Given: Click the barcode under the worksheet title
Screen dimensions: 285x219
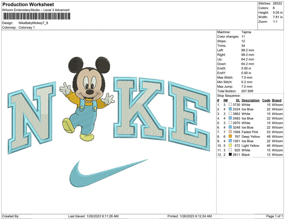Looking at the screenshot, I should 36,16.
